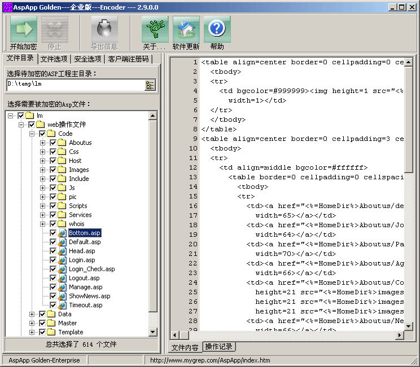
Task: Click the ASP project directory path field
Action: (75, 84)
